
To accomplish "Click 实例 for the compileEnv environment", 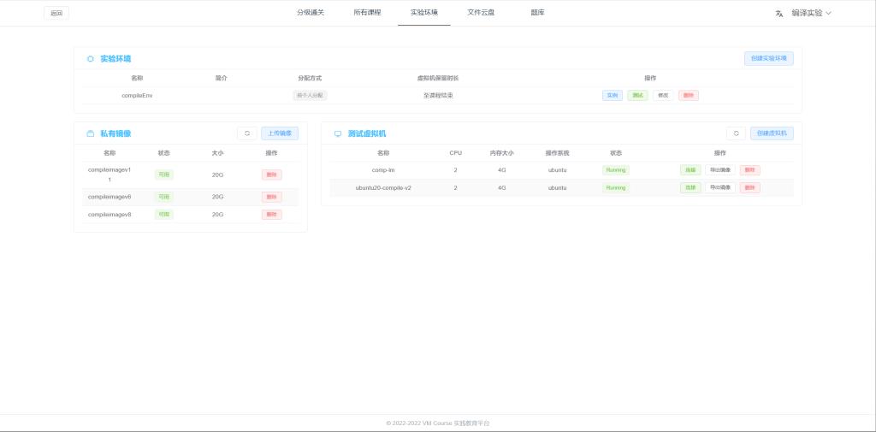I will [x=613, y=95].
